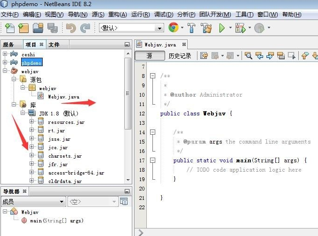This screenshot has height=236, width=318.
Task: Click the New Project toolbar icon
Action: (23, 28)
